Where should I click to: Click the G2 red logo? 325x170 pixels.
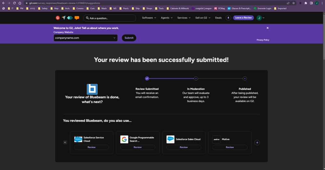(x=58, y=18)
